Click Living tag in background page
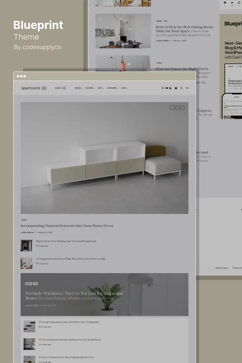 coord(159,63)
